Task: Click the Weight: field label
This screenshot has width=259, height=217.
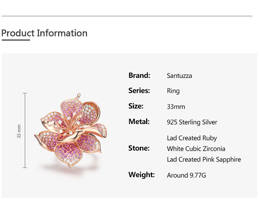Action: [x=142, y=175]
